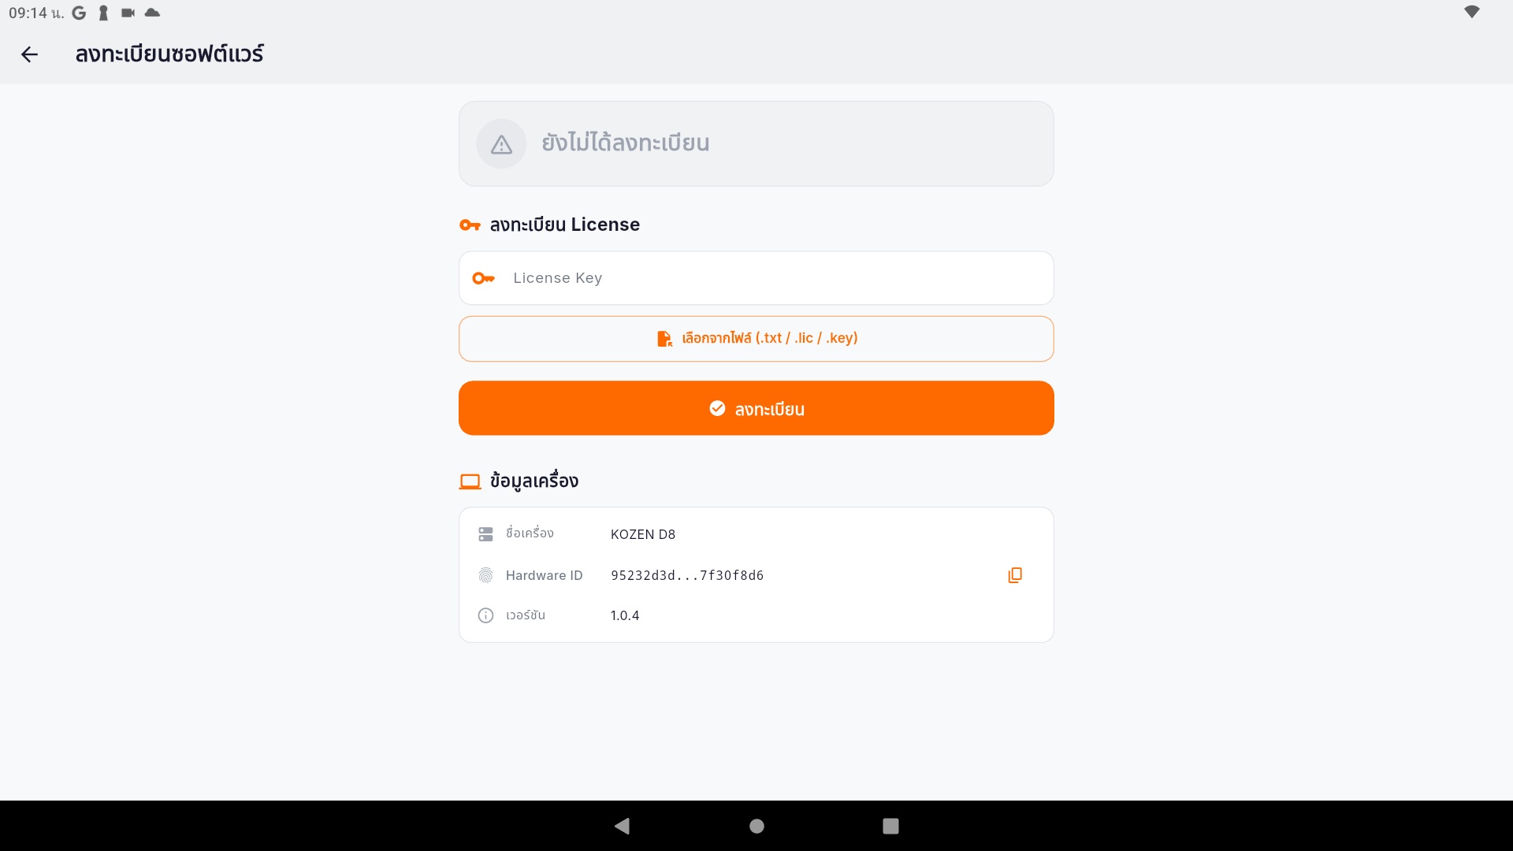Tap the Wi-Fi status bar icon

point(1471,12)
